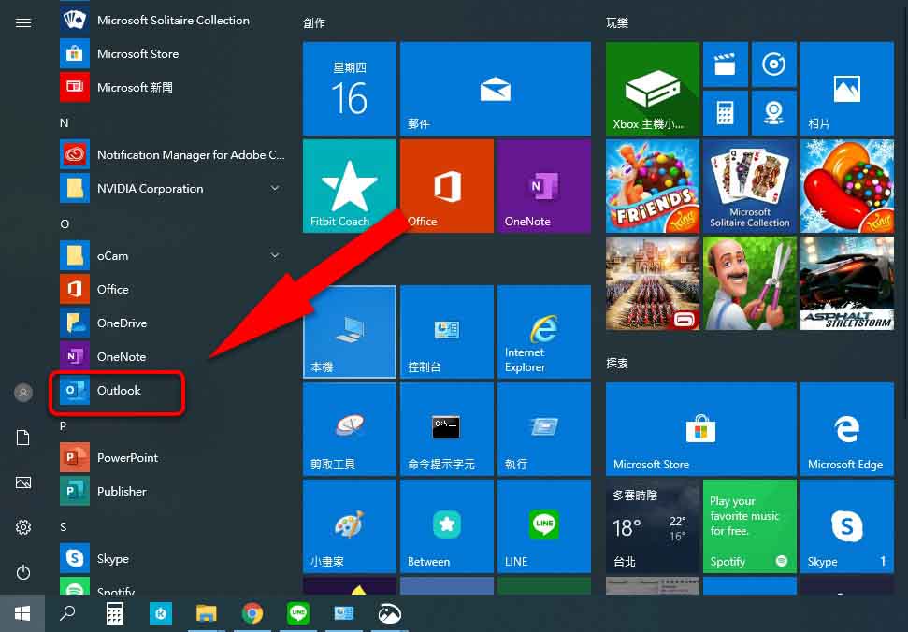Open Notification Manager for Adobe app

[x=173, y=154]
